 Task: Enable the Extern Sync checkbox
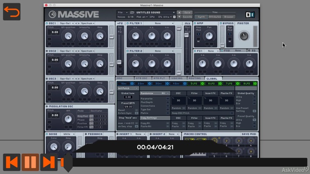(x=136, y=113)
